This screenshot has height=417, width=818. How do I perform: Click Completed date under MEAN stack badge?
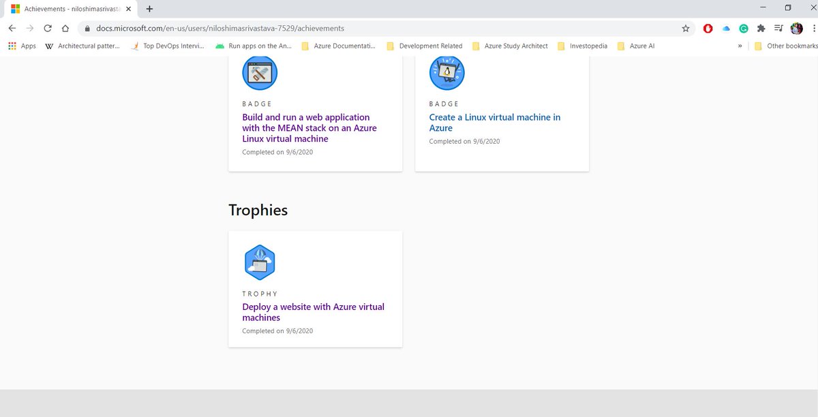(x=277, y=152)
